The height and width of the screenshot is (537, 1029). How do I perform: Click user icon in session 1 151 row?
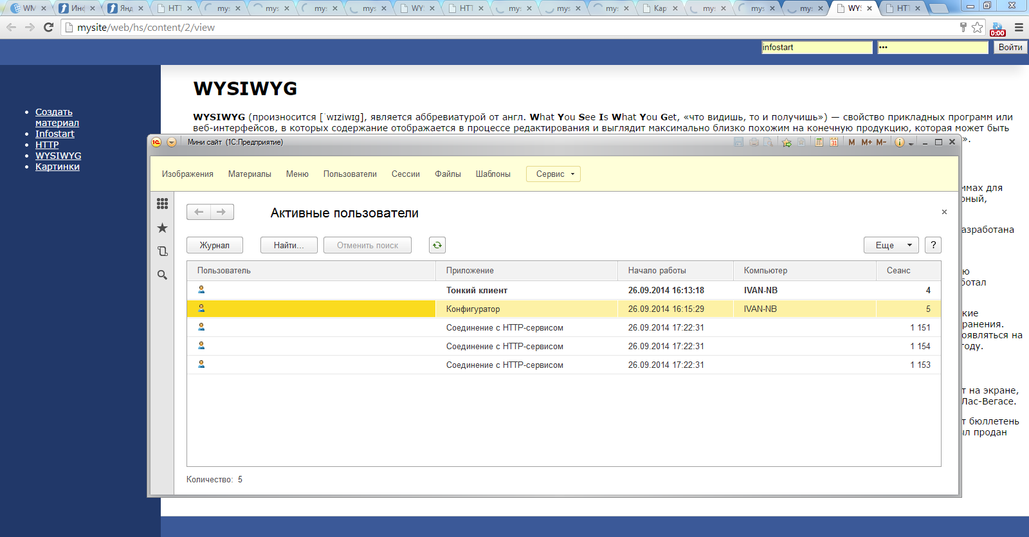[x=201, y=327]
